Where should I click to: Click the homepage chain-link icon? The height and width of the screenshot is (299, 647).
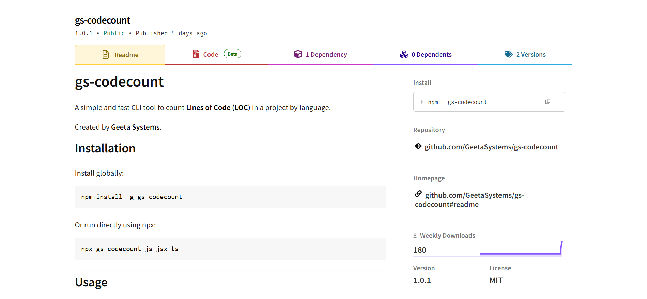(x=418, y=194)
